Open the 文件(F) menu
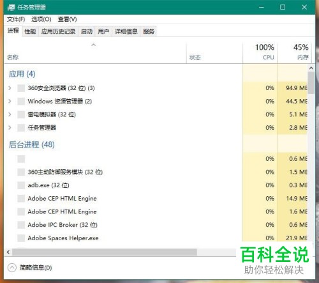319x283 pixels. (x=16, y=19)
